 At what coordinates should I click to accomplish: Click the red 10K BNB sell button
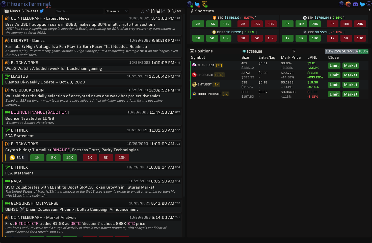click(122, 158)
